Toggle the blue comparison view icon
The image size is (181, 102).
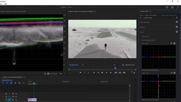115,68
